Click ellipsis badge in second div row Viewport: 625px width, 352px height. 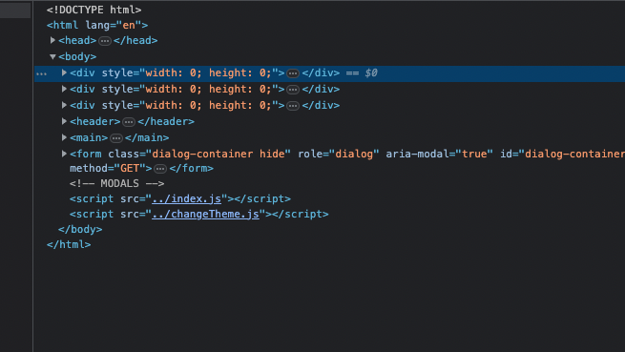[x=293, y=90]
